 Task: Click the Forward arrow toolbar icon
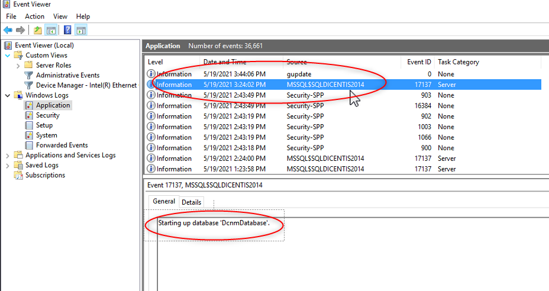[21, 30]
